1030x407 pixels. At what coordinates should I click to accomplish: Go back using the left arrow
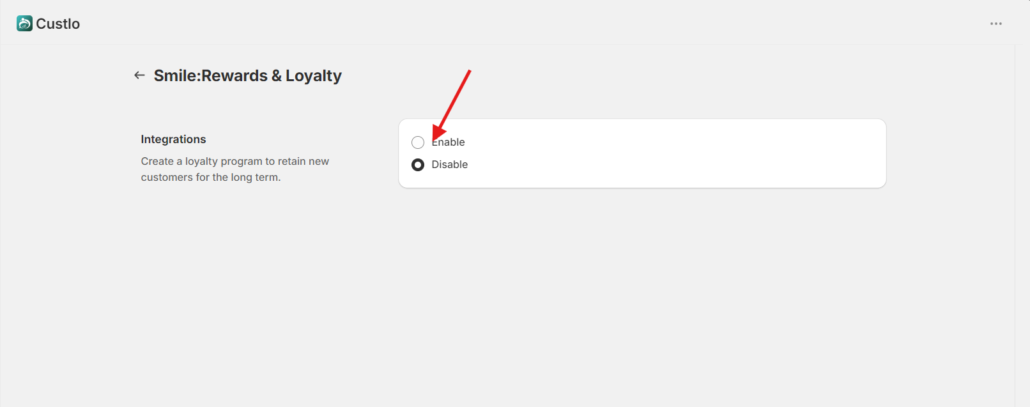pyautogui.click(x=139, y=75)
